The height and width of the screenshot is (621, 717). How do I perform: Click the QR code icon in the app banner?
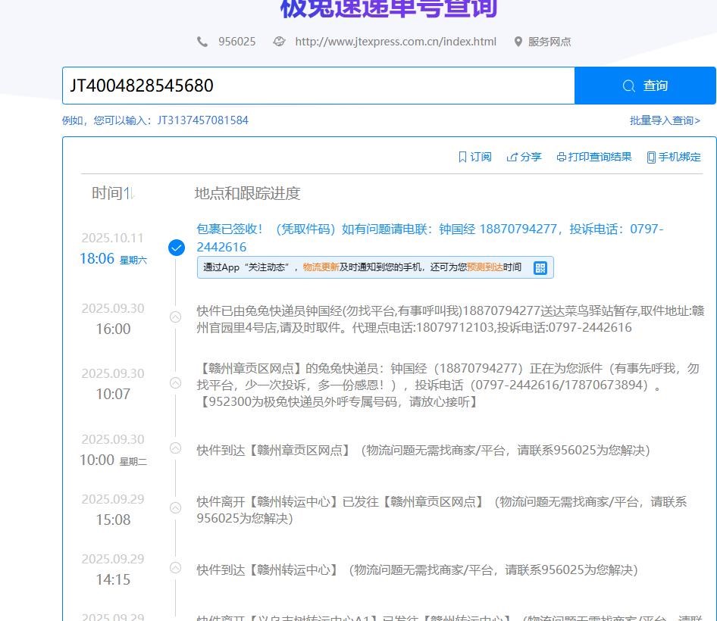click(540, 267)
